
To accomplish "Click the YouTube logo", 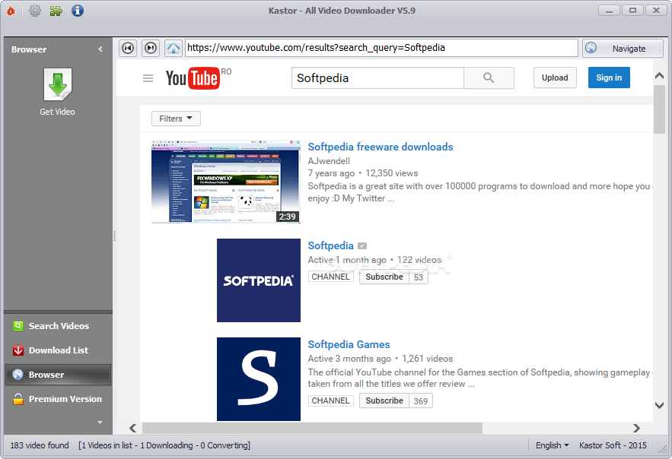I will tap(193, 78).
